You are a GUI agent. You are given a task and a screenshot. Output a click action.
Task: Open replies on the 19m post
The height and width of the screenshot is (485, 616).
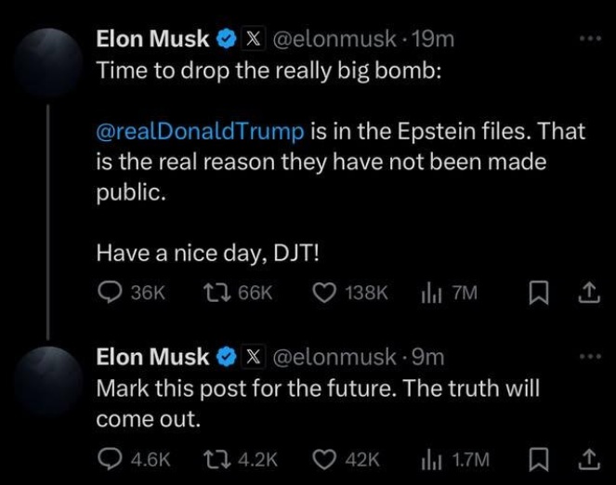131,293
